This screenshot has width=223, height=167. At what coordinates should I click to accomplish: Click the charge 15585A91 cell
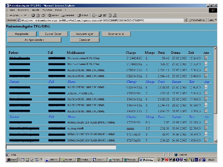(x=133, y=93)
